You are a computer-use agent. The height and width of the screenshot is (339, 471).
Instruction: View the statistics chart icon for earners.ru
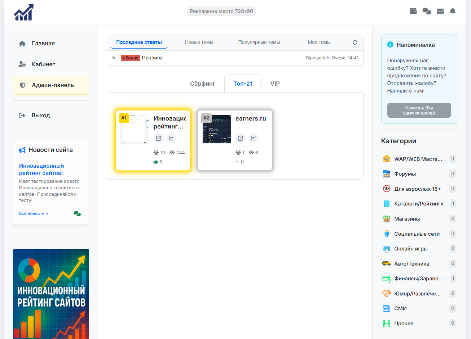(254, 138)
